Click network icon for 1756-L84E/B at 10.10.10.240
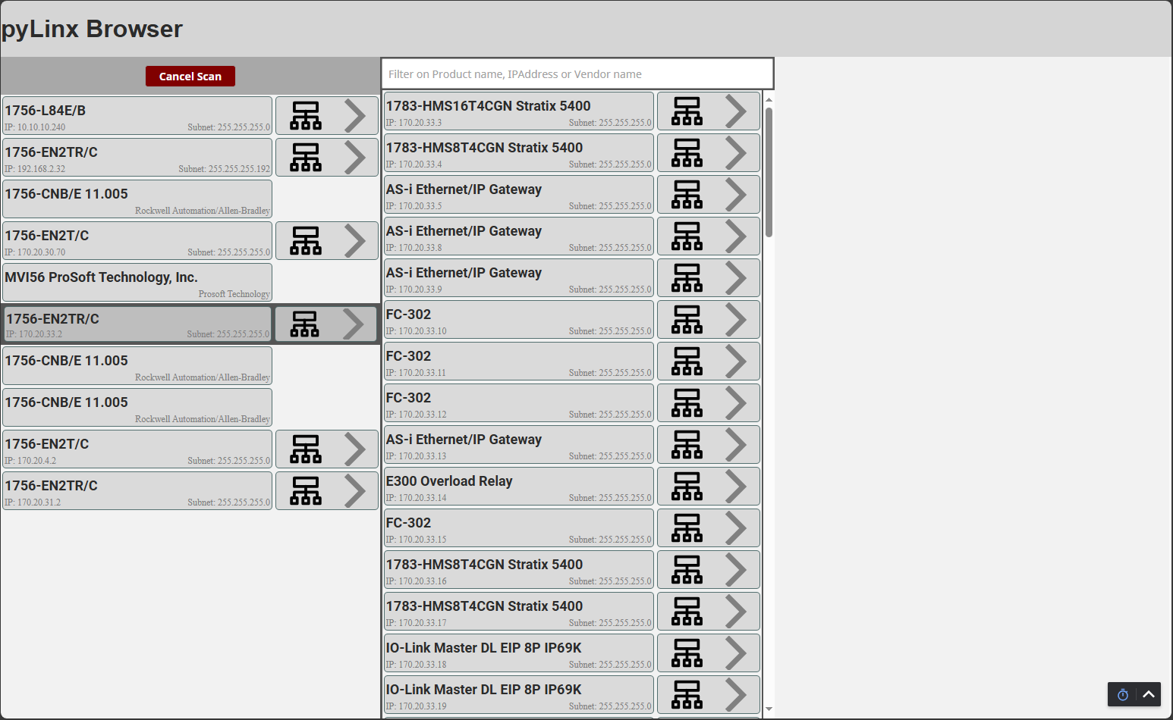The width and height of the screenshot is (1173, 720). coord(306,116)
